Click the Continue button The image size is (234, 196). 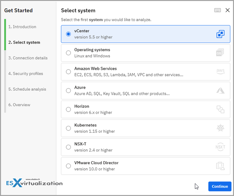click(220, 186)
